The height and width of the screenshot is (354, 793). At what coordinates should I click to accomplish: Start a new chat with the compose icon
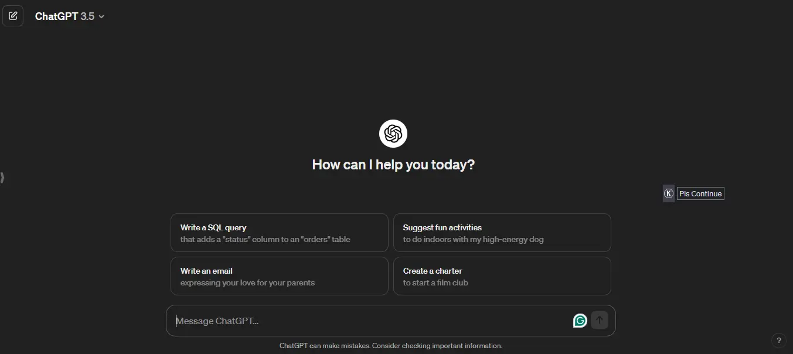13,16
